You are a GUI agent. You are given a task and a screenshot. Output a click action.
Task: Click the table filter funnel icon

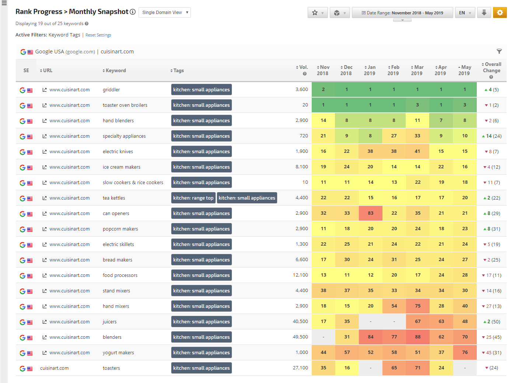click(x=499, y=52)
